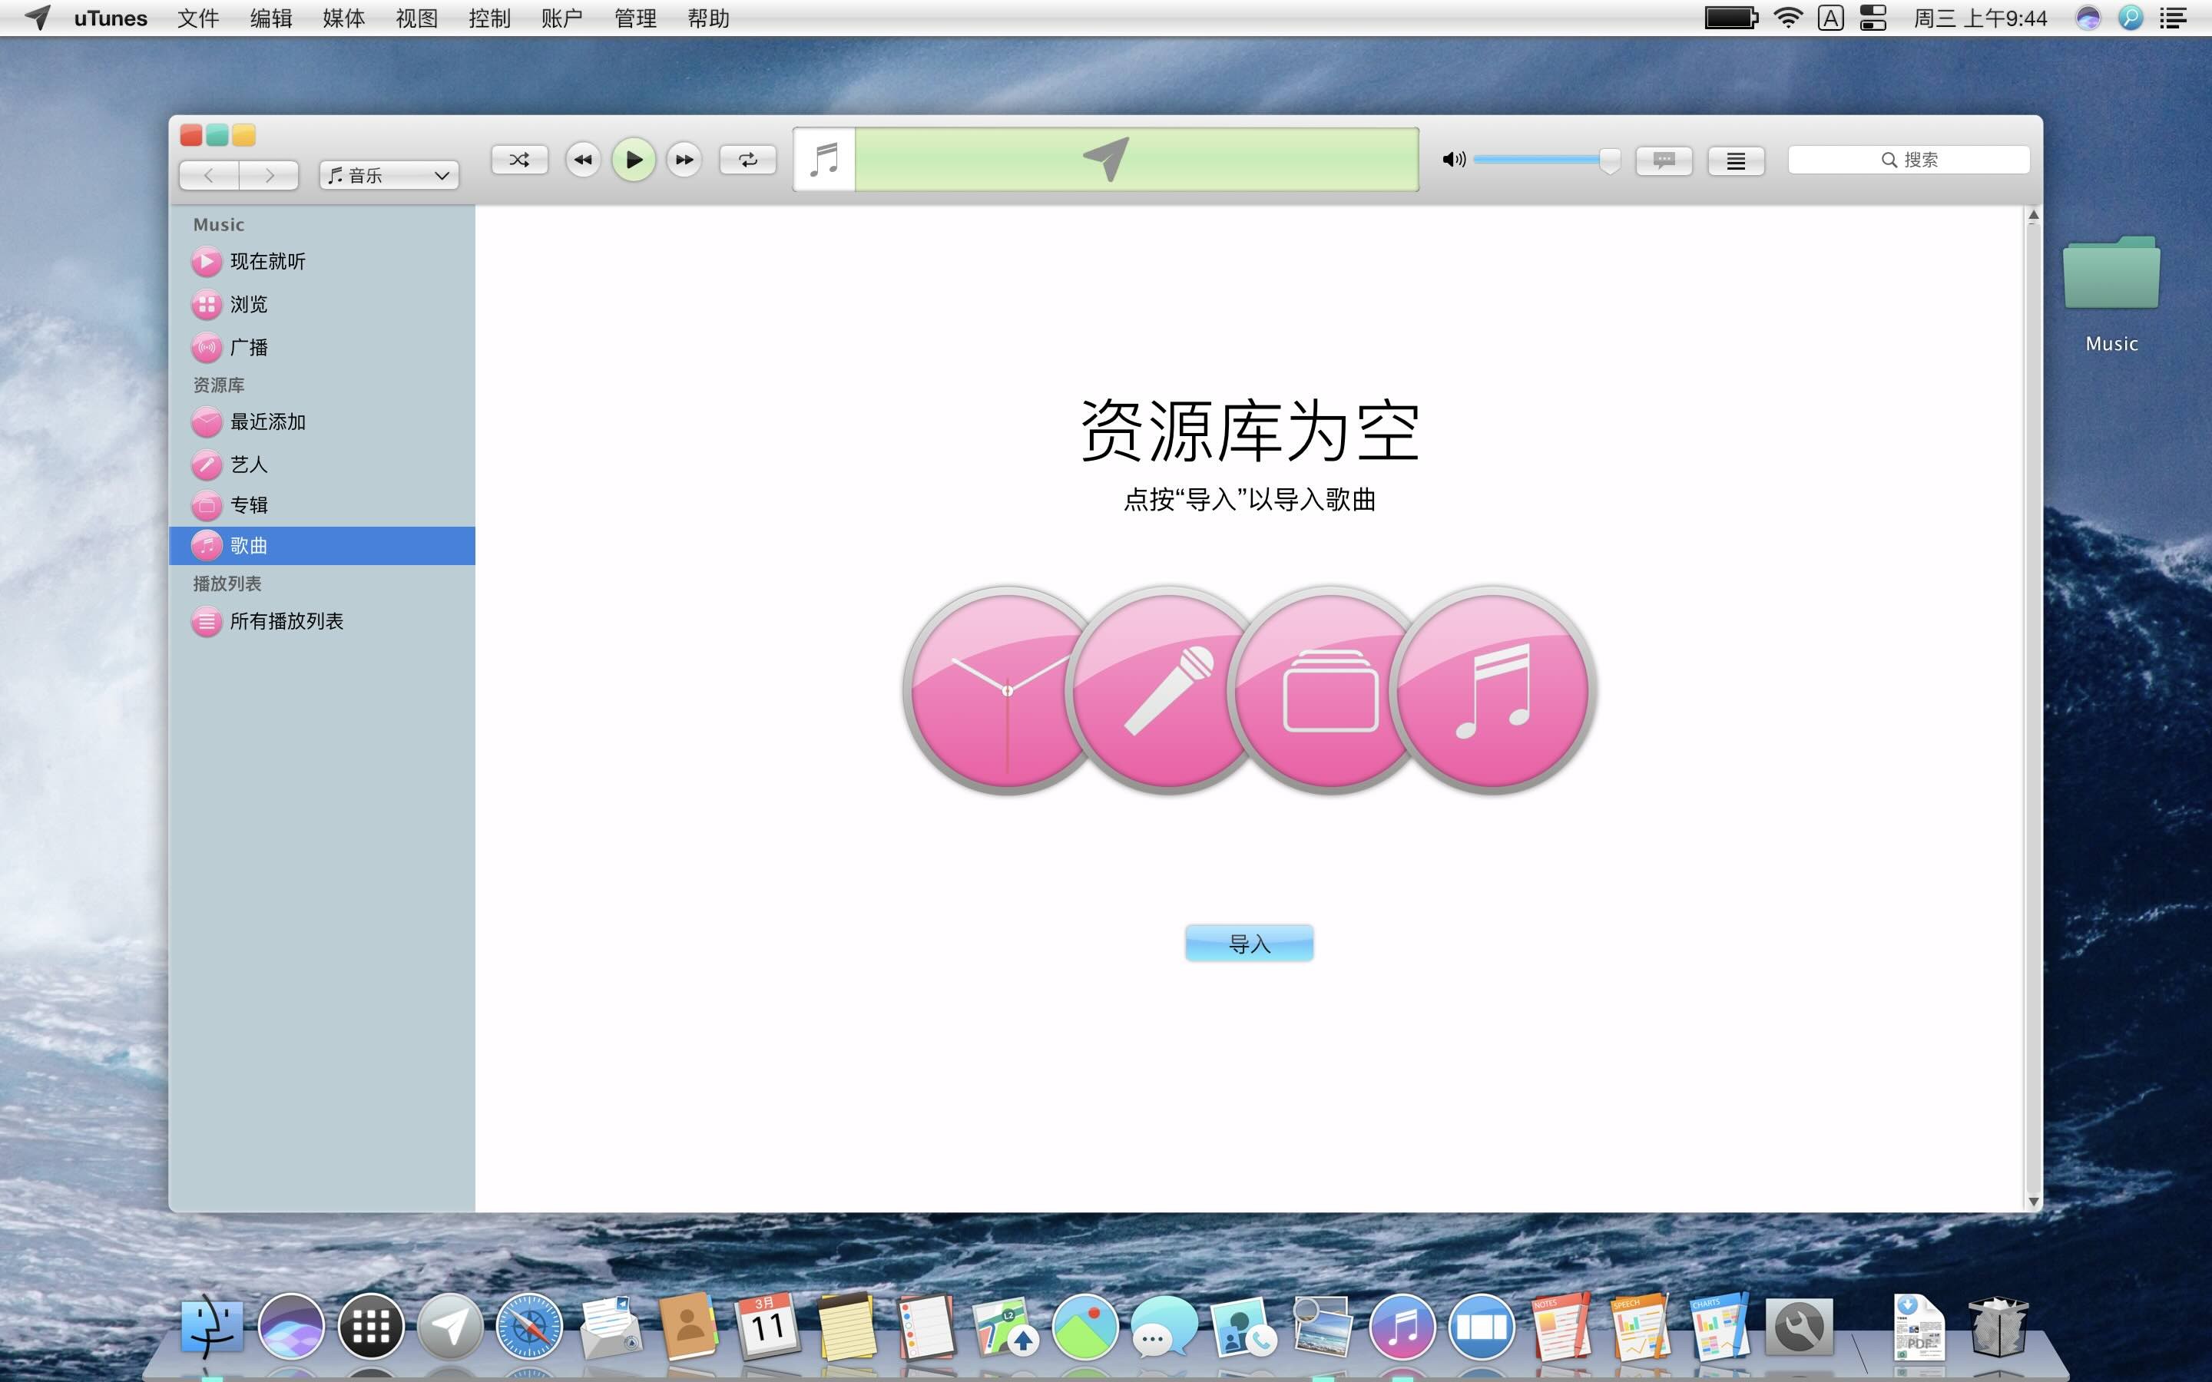Click the 导入 import button
Screen dimensions: 2212x1382
(x=1250, y=944)
